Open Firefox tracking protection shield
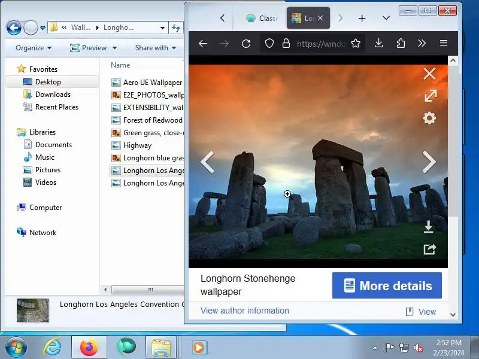 tap(269, 43)
